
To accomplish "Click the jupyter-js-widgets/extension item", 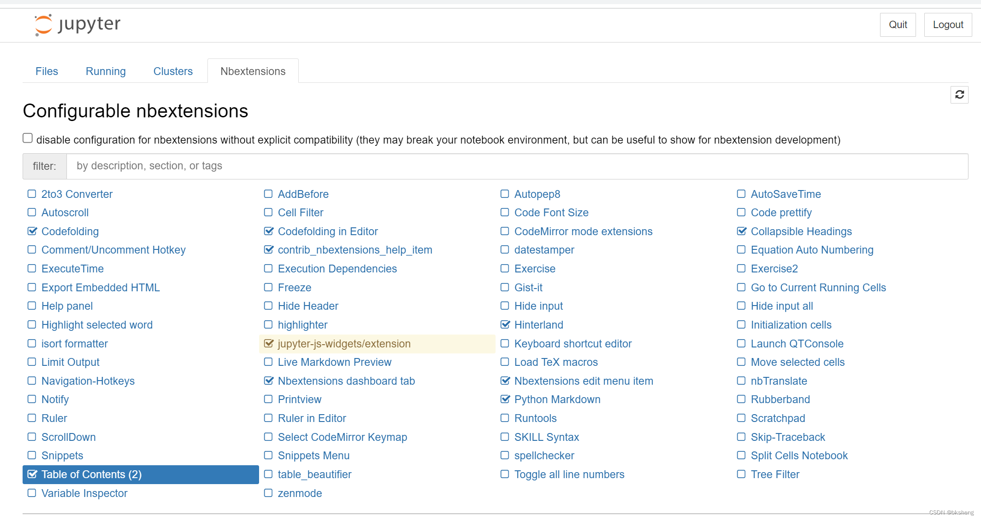I will pyautogui.click(x=344, y=343).
